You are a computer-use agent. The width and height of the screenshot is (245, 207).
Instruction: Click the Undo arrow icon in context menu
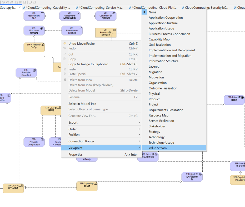[65, 43]
